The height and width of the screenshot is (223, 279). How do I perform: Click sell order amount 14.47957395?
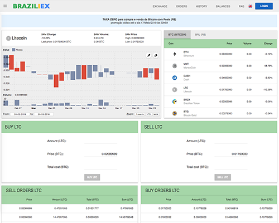pyautogui.click(x=60, y=217)
